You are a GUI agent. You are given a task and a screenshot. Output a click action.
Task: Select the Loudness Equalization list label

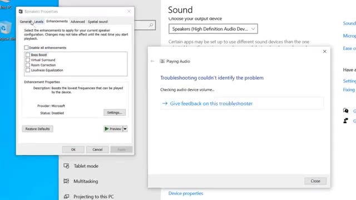[x=47, y=71]
